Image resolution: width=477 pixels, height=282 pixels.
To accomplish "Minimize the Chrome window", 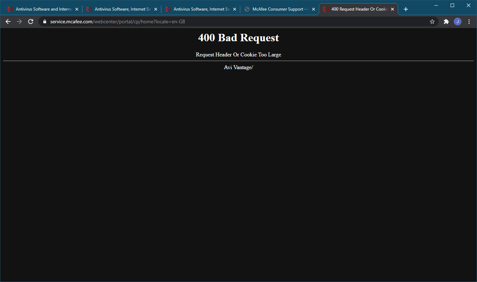I will [436, 5].
